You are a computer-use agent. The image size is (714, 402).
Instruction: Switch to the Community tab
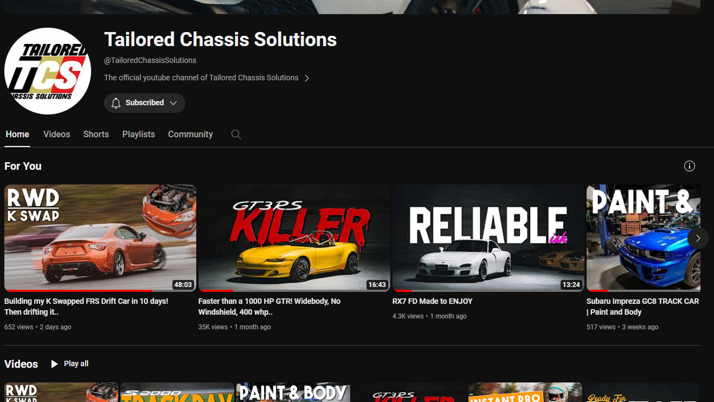tap(190, 135)
